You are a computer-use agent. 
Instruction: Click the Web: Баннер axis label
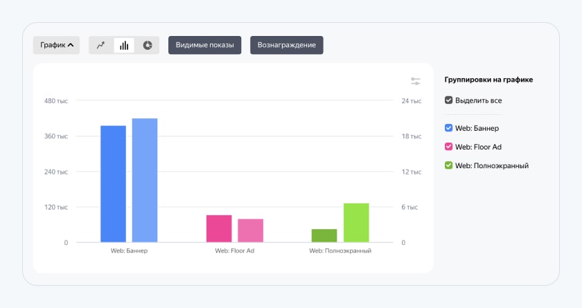point(129,251)
